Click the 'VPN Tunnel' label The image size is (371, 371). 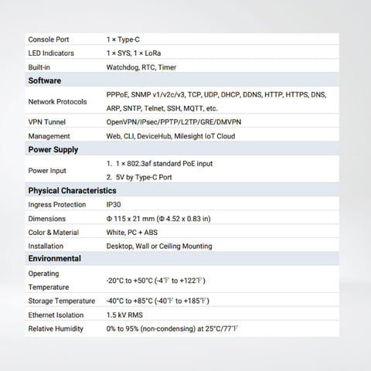47,122
